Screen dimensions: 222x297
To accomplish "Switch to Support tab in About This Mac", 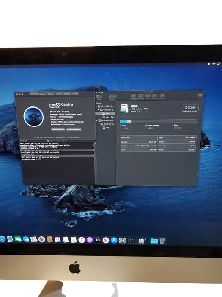I will [x=67, y=94].
